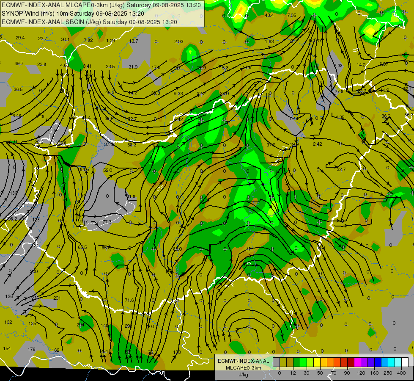Click the SBCIN J/kg title line
The image size is (414, 381).
tap(89, 22)
